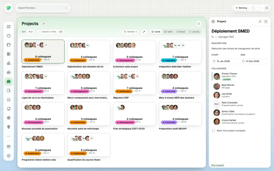The image size is (274, 171).
Task: Click the briefcase icon beside Project title
Action: pyautogui.click(x=213, y=22)
